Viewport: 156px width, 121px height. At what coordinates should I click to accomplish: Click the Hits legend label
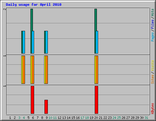152,12
